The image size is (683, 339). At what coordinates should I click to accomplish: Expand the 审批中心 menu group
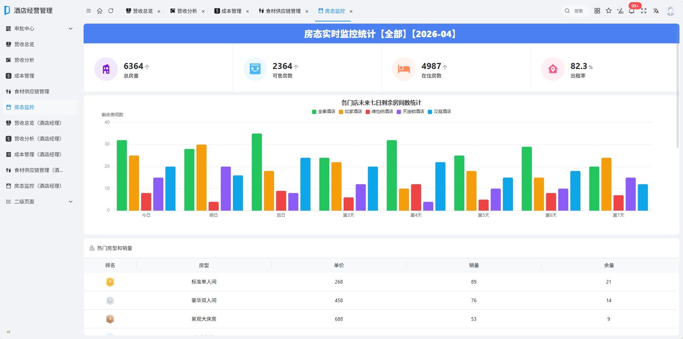pos(40,29)
